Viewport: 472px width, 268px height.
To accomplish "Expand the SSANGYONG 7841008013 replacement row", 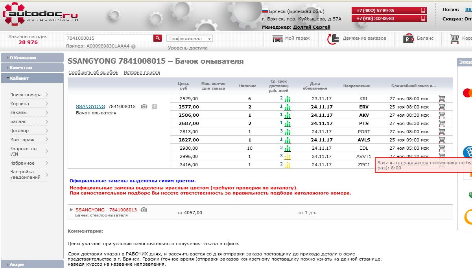I will (x=71, y=210).
